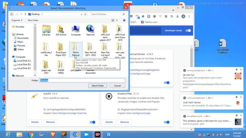246x138 pixels.
Task: Disable the Autofill extension toggle
Action: tap(92, 122)
